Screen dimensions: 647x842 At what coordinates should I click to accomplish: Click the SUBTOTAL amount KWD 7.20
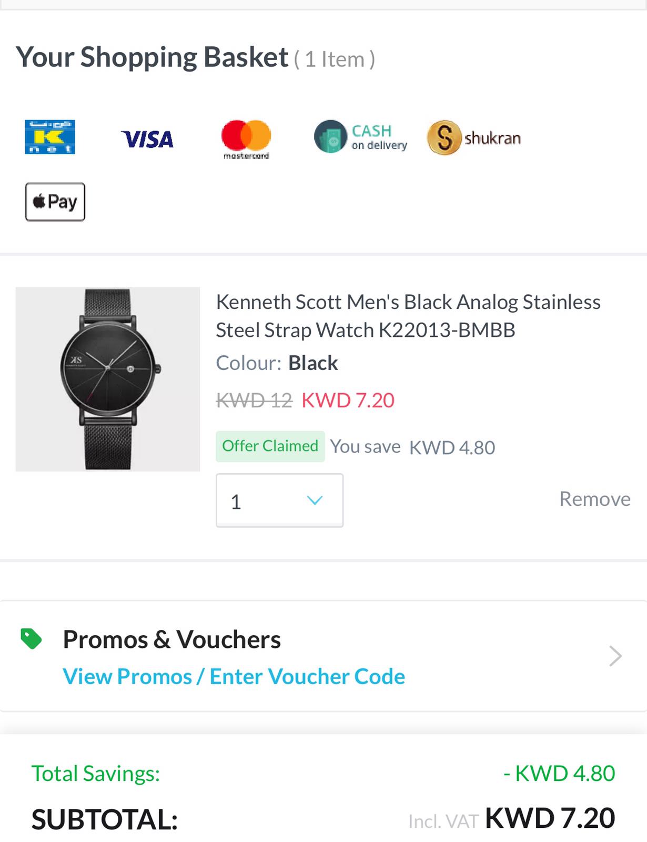click(550, 818)
